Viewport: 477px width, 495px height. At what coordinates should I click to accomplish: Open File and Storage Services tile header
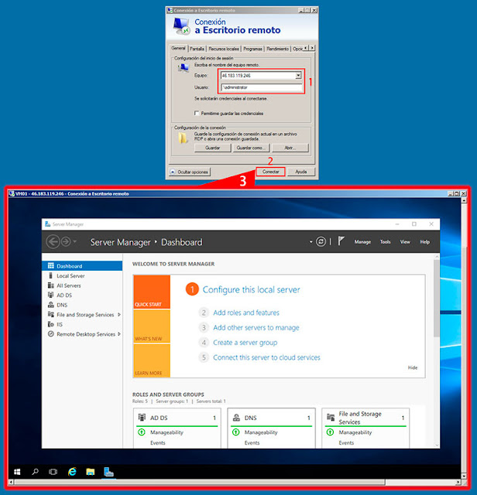pos(365,418)
